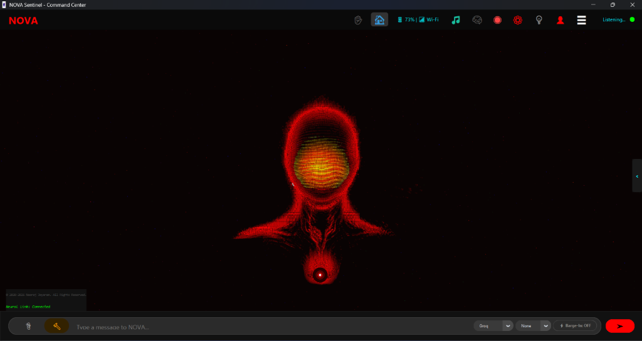
Task: Open the Groq model dropdown
Action: [493, 325]
